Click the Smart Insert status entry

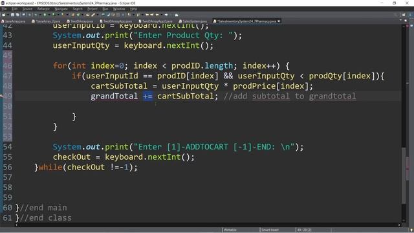(270, 230)
